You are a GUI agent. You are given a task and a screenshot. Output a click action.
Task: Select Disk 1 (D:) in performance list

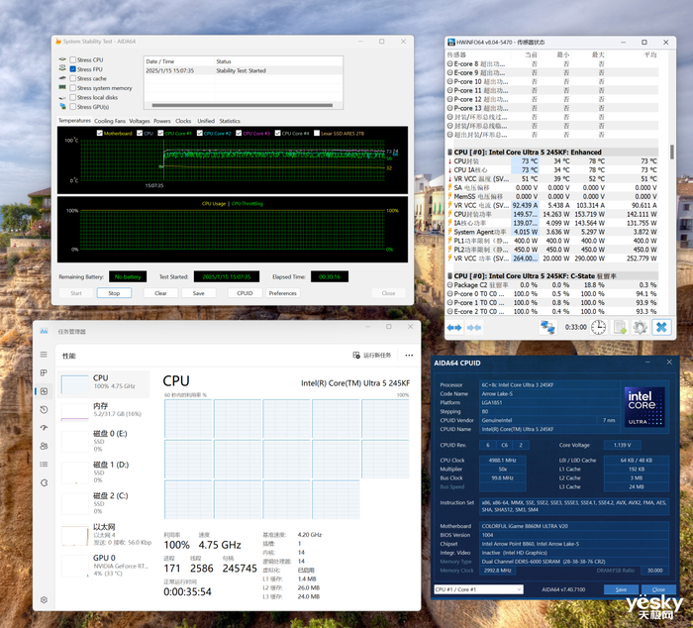click(104, 471)
